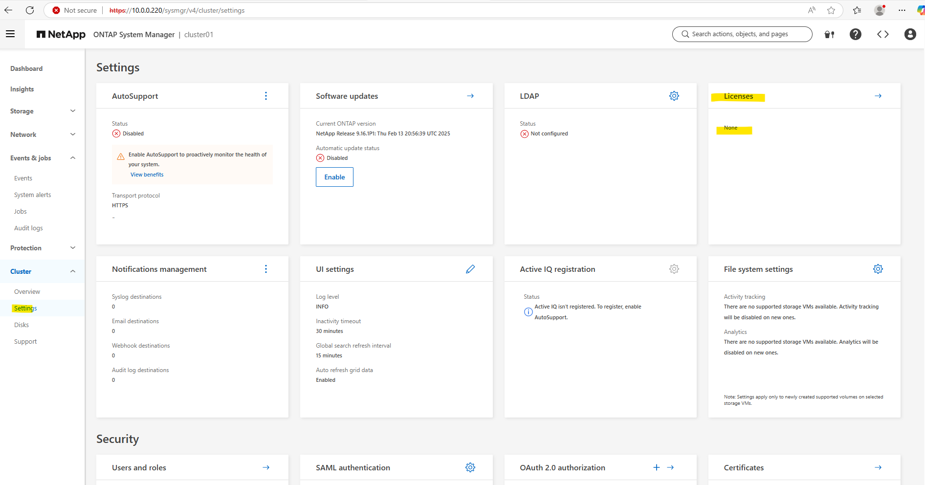Select System alerts in sidebar
The width and height of the screenshot is (925, 485).
click(32, 195)
